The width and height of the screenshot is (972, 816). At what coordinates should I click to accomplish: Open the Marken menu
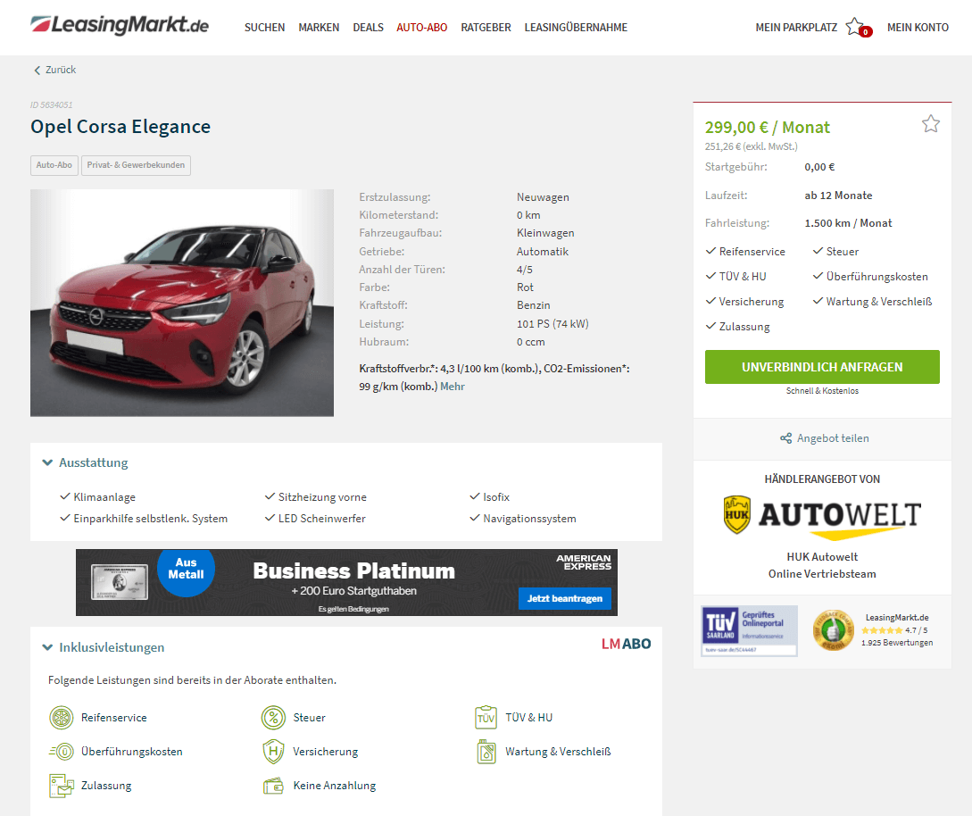[319, 28]
